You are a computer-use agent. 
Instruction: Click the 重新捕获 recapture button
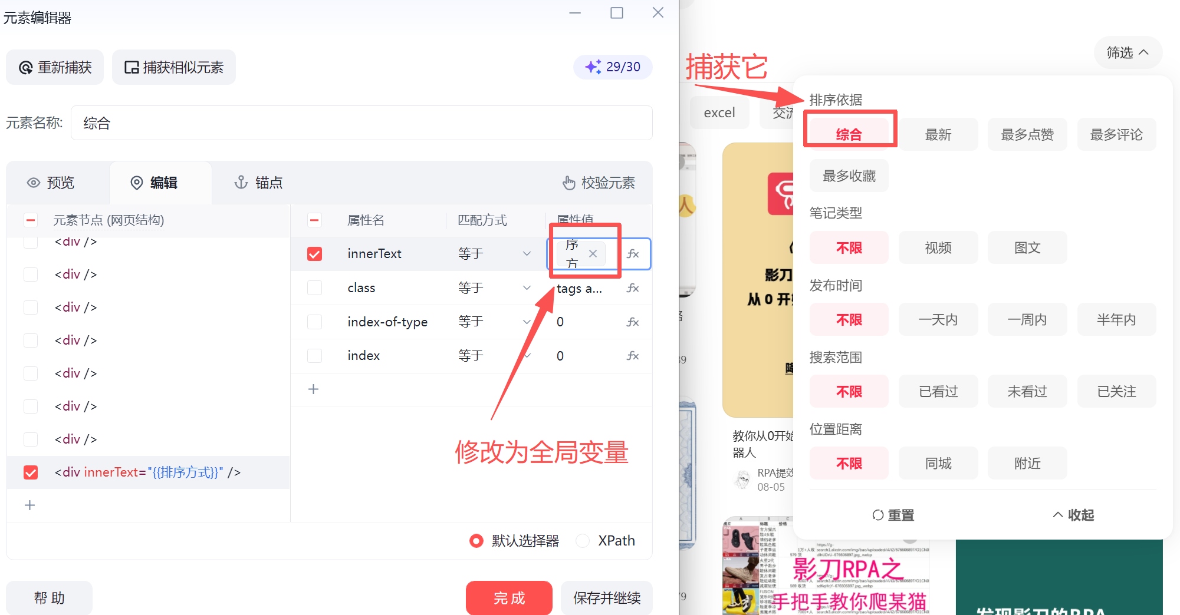tap(55, 67)
